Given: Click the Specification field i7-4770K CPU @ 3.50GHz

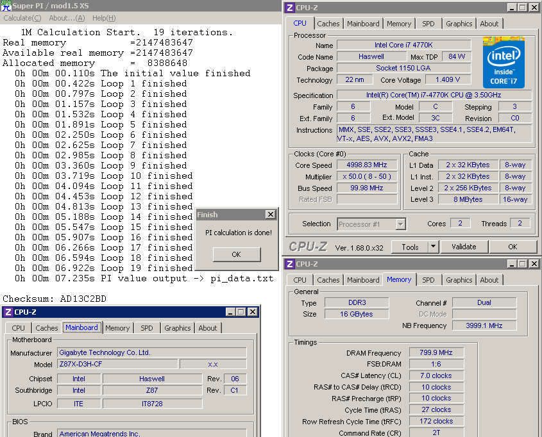Looking at the screenshot, I should pyautogui.click(x=434, y=95).
